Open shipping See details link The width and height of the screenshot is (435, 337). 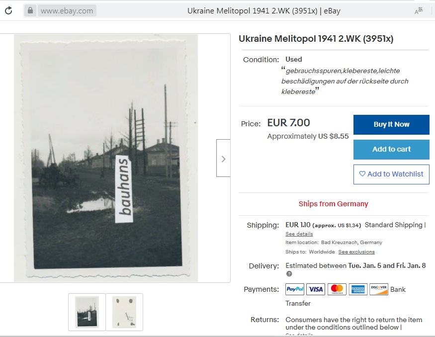[x=299, y=234]
